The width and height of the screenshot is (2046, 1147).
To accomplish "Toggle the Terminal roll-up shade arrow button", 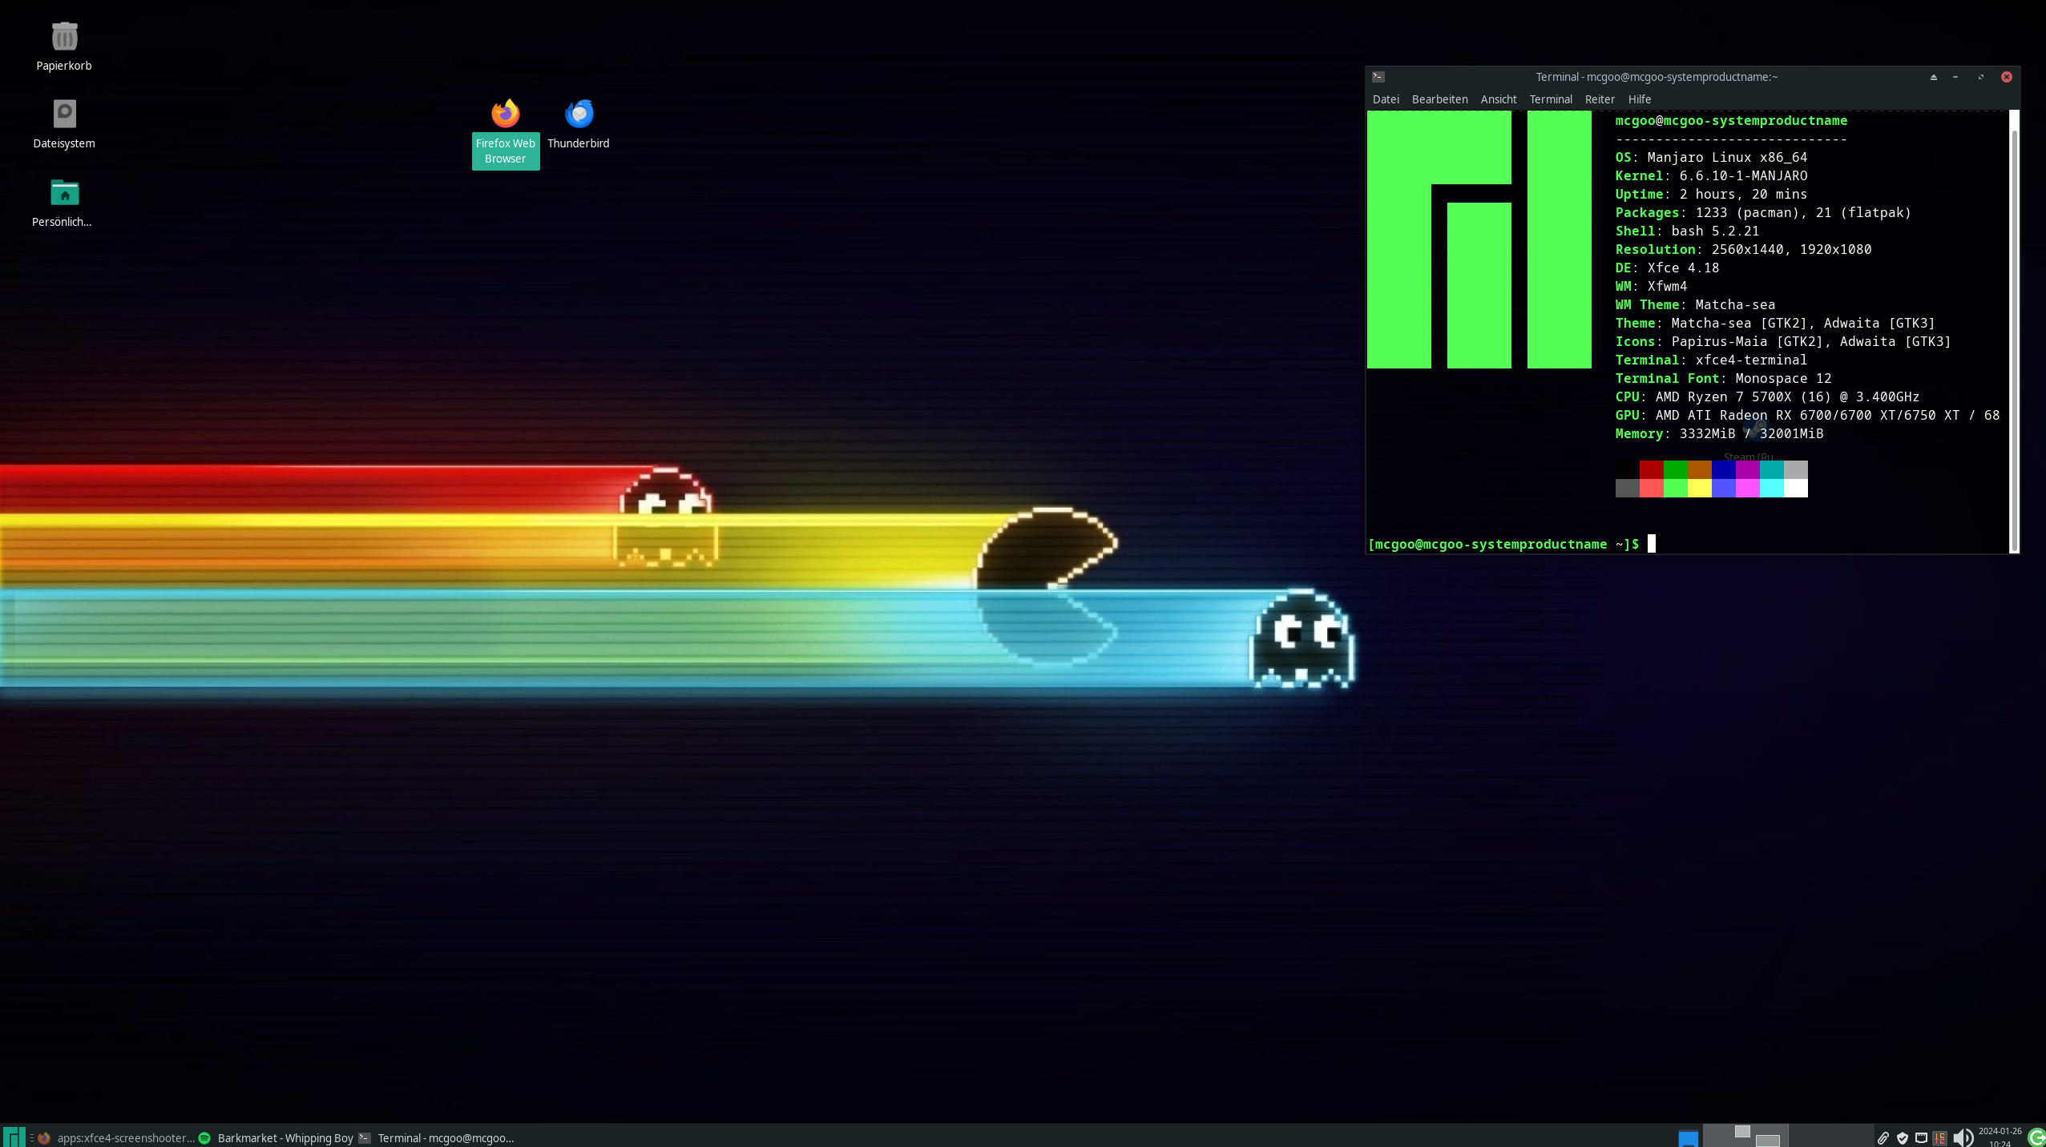I will [x=1933, y=77].
